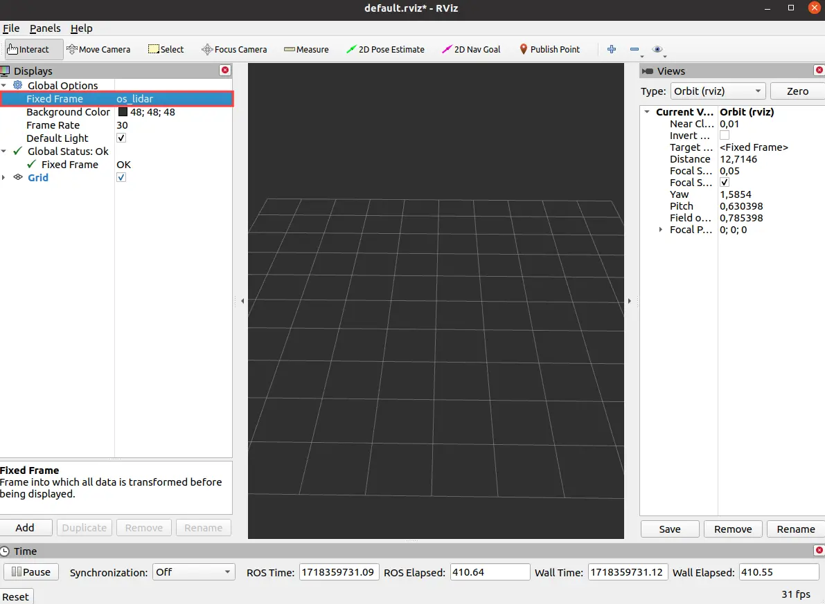The height and width of the screenshot is (604, 825).
Task: Pick the Measure tool
Action: (x=306, y=49)
